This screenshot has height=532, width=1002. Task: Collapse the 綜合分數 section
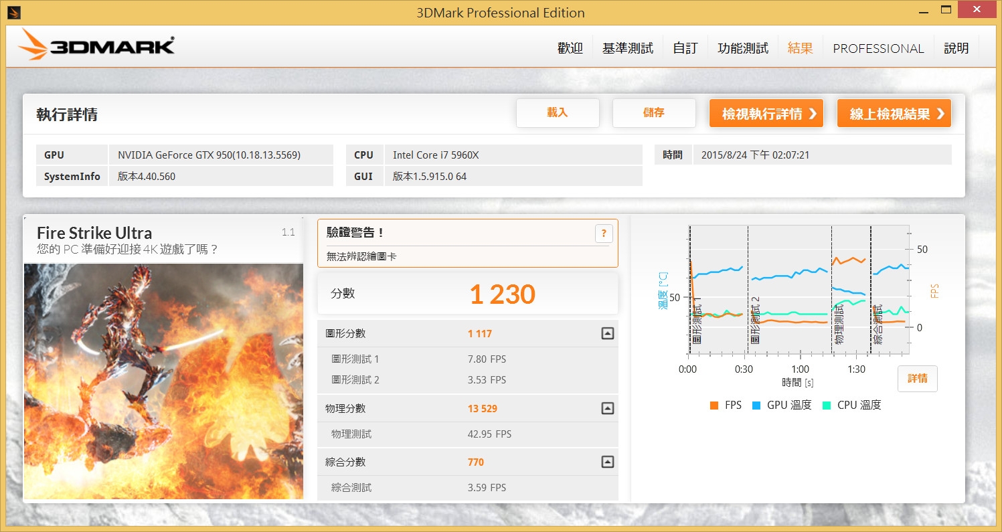click(x=607, y=462)
